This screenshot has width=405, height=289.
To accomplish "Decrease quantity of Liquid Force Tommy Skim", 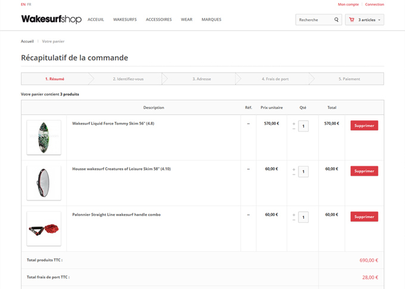I will tap(294, 129).
